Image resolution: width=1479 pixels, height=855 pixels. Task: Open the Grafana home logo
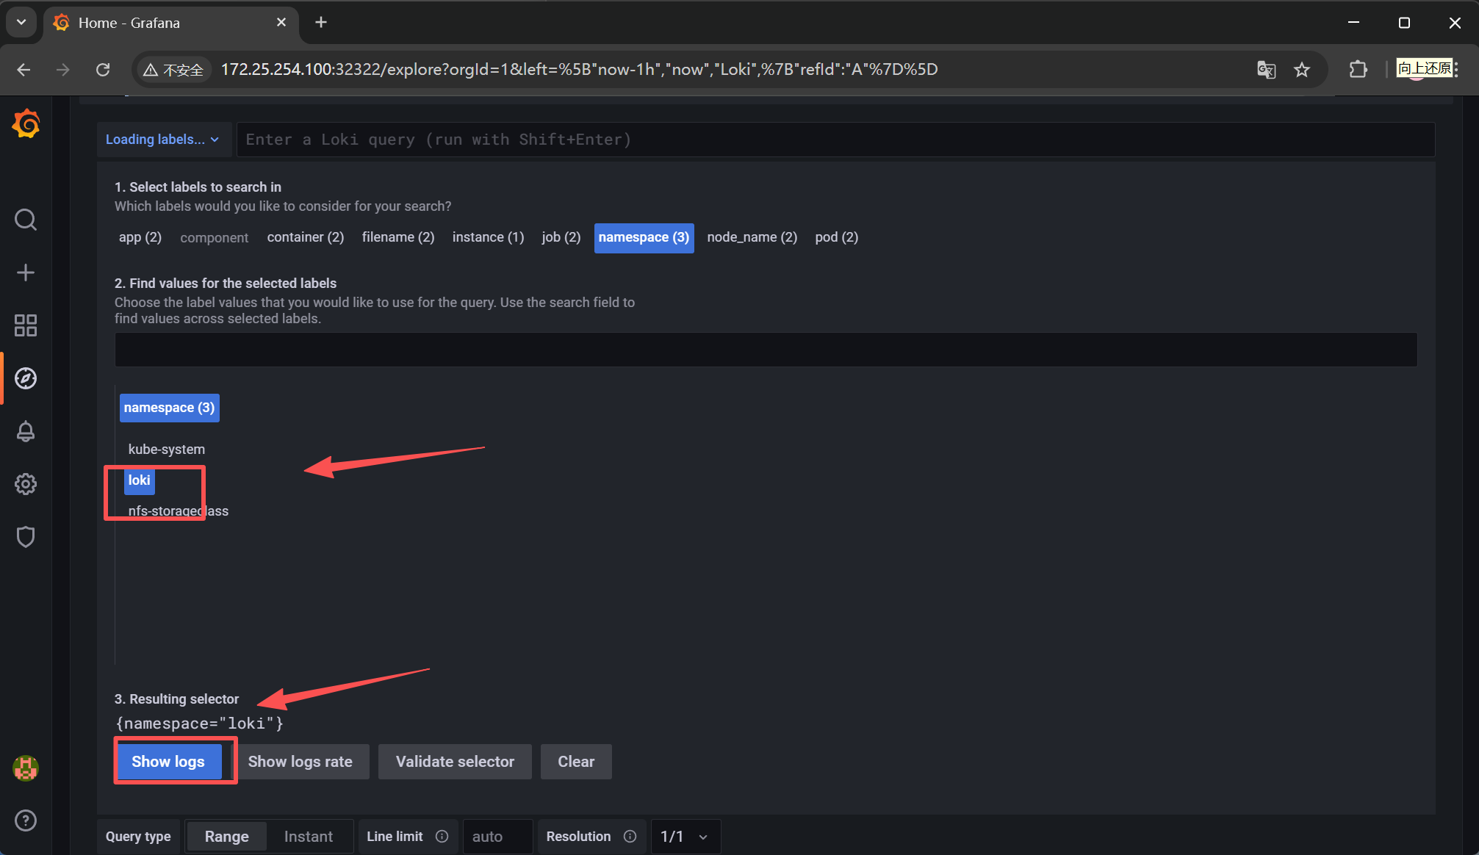(x=26, y=123)
